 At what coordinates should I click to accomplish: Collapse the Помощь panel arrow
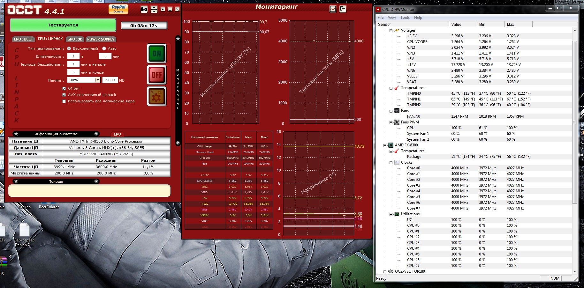click(x=96, y=181)
